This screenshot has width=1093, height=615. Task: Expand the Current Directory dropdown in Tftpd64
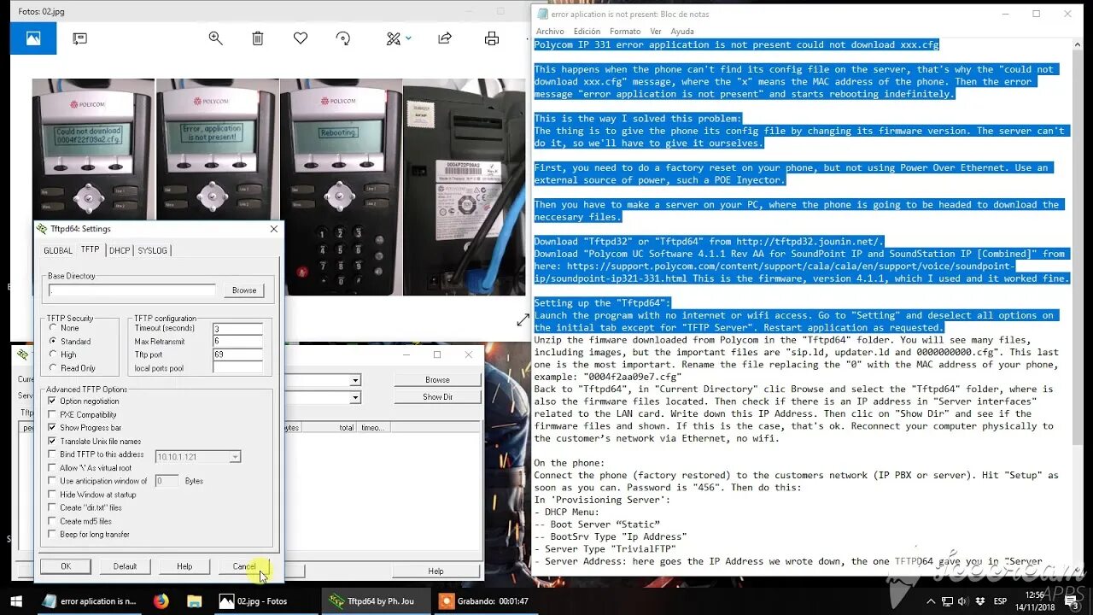[x=355, y=380]
